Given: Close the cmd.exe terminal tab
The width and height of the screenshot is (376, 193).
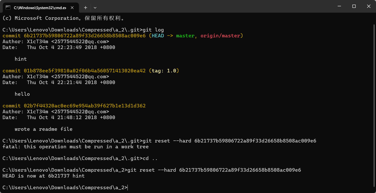Looking at the screenshot, I should (72, 8).
